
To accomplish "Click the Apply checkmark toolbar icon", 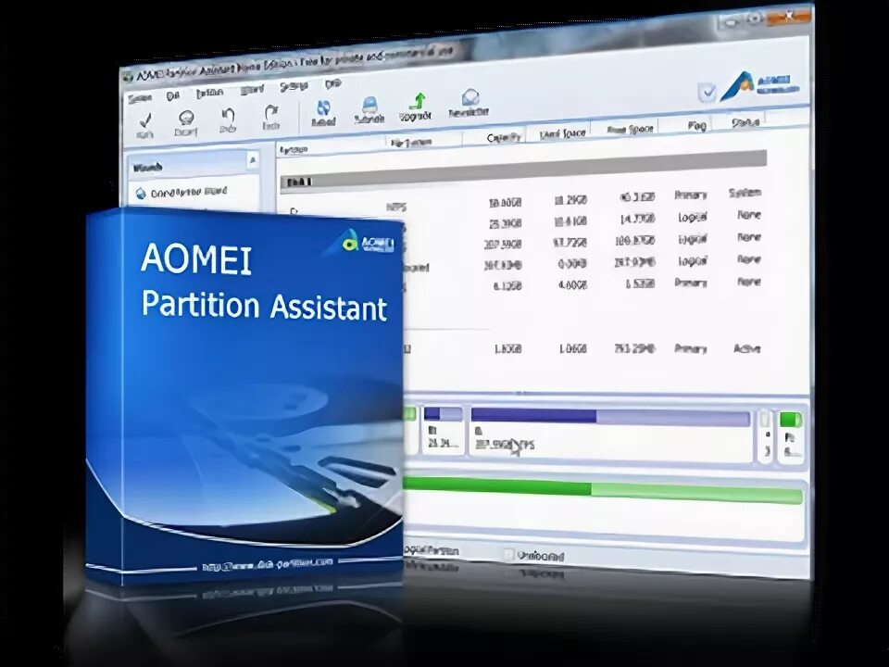I will (x=145, y=125).
